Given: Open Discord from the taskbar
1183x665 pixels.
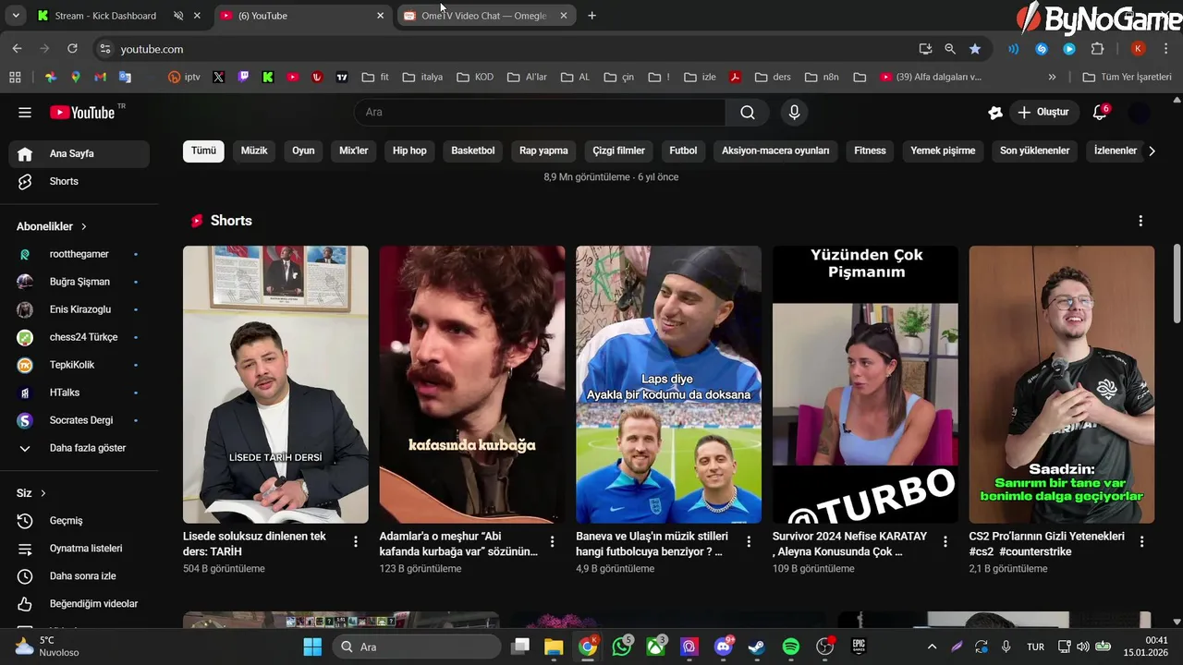Looking at the screenshot, I should click(x=724, y=647).
